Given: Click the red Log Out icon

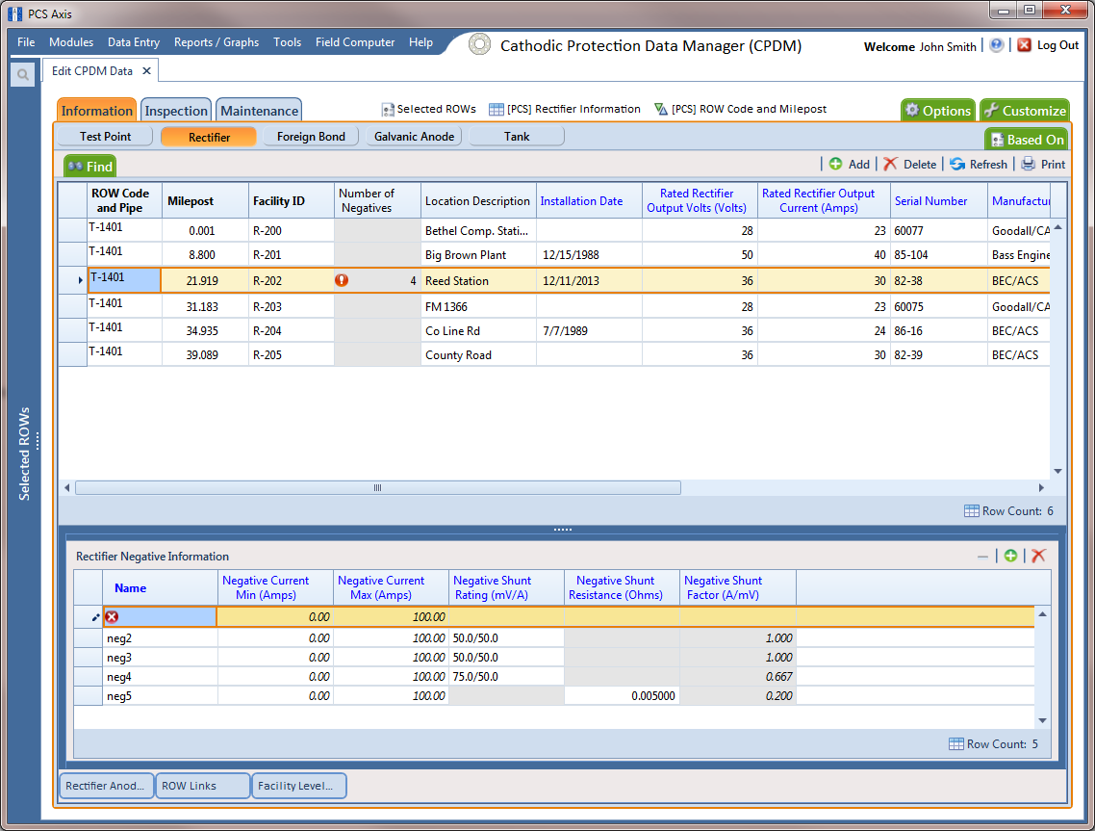Looking at the screenshot, I should (1024, 45).
